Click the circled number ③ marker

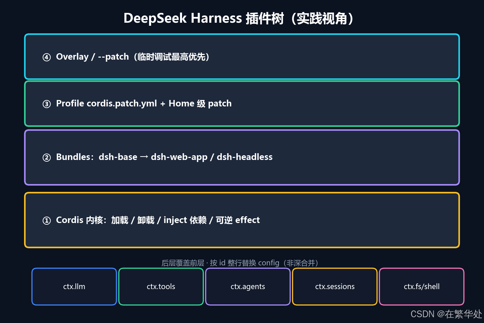pos(47,104)
